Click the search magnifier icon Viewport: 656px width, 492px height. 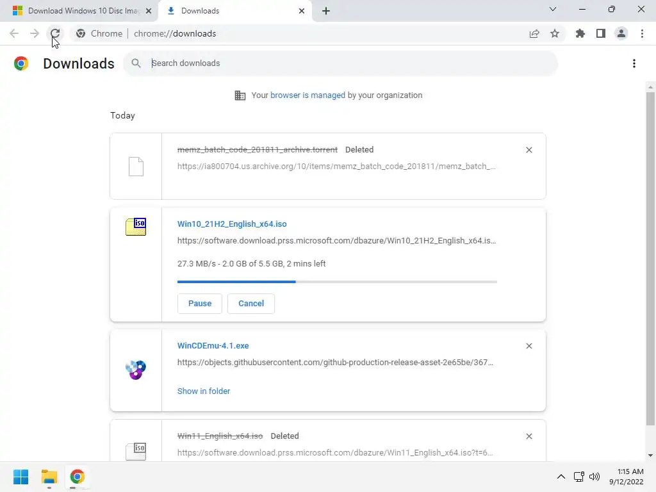136,63
